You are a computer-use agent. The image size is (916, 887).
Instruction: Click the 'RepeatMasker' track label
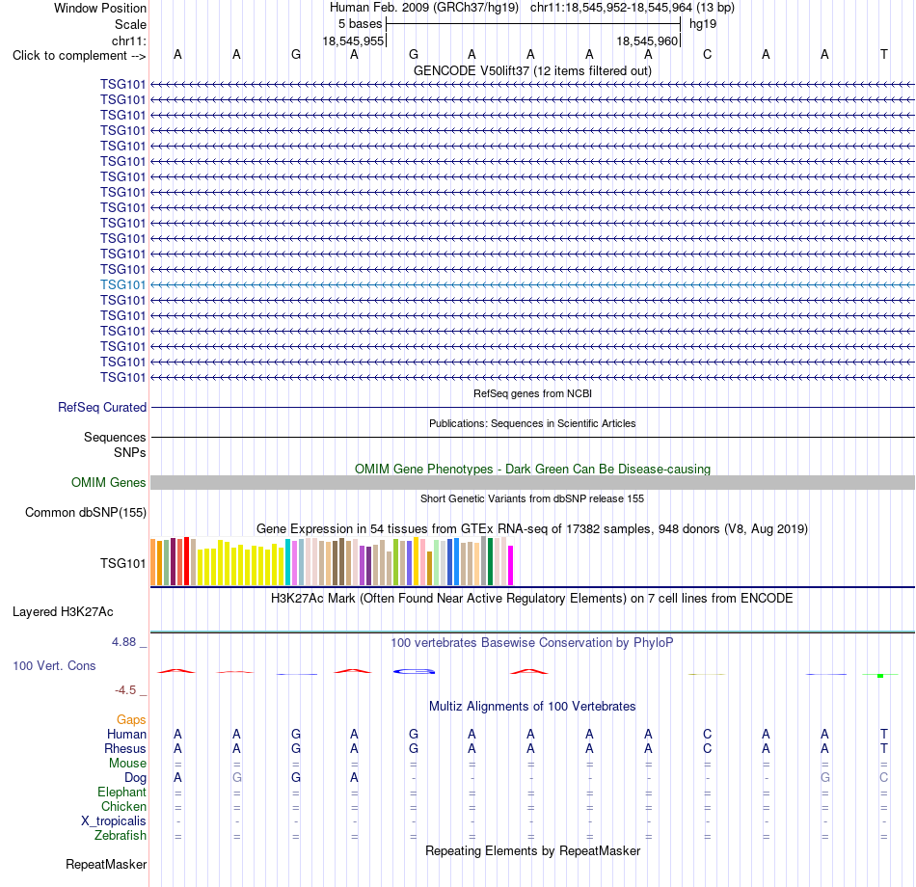106,864
